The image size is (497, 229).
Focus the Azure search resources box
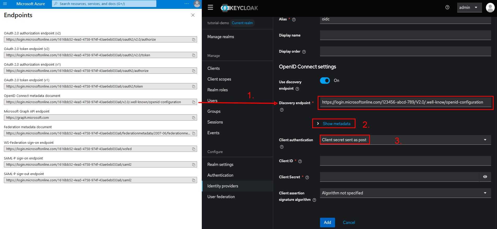(104, 4)
